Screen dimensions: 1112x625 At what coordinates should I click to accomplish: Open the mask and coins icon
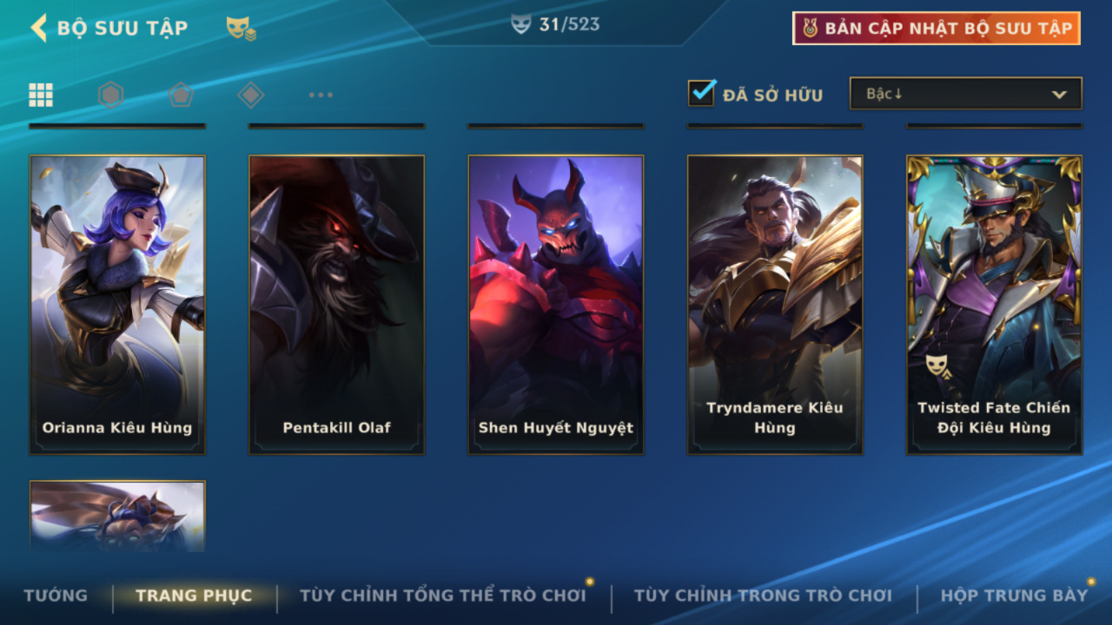point(241,29)
